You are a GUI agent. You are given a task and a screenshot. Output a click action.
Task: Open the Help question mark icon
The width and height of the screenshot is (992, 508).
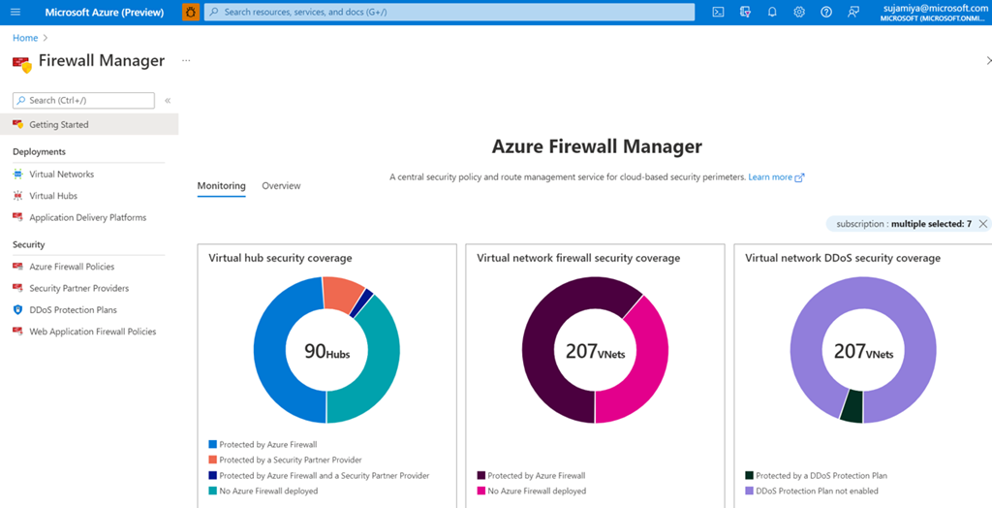826,12
